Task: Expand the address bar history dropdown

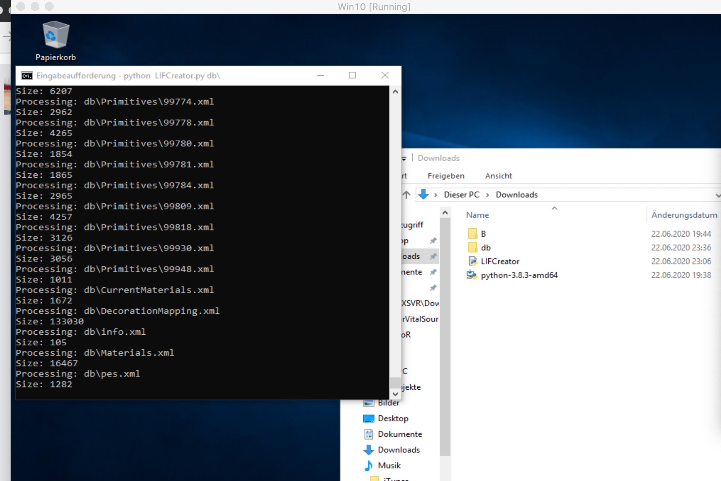Action: [717, 195]
